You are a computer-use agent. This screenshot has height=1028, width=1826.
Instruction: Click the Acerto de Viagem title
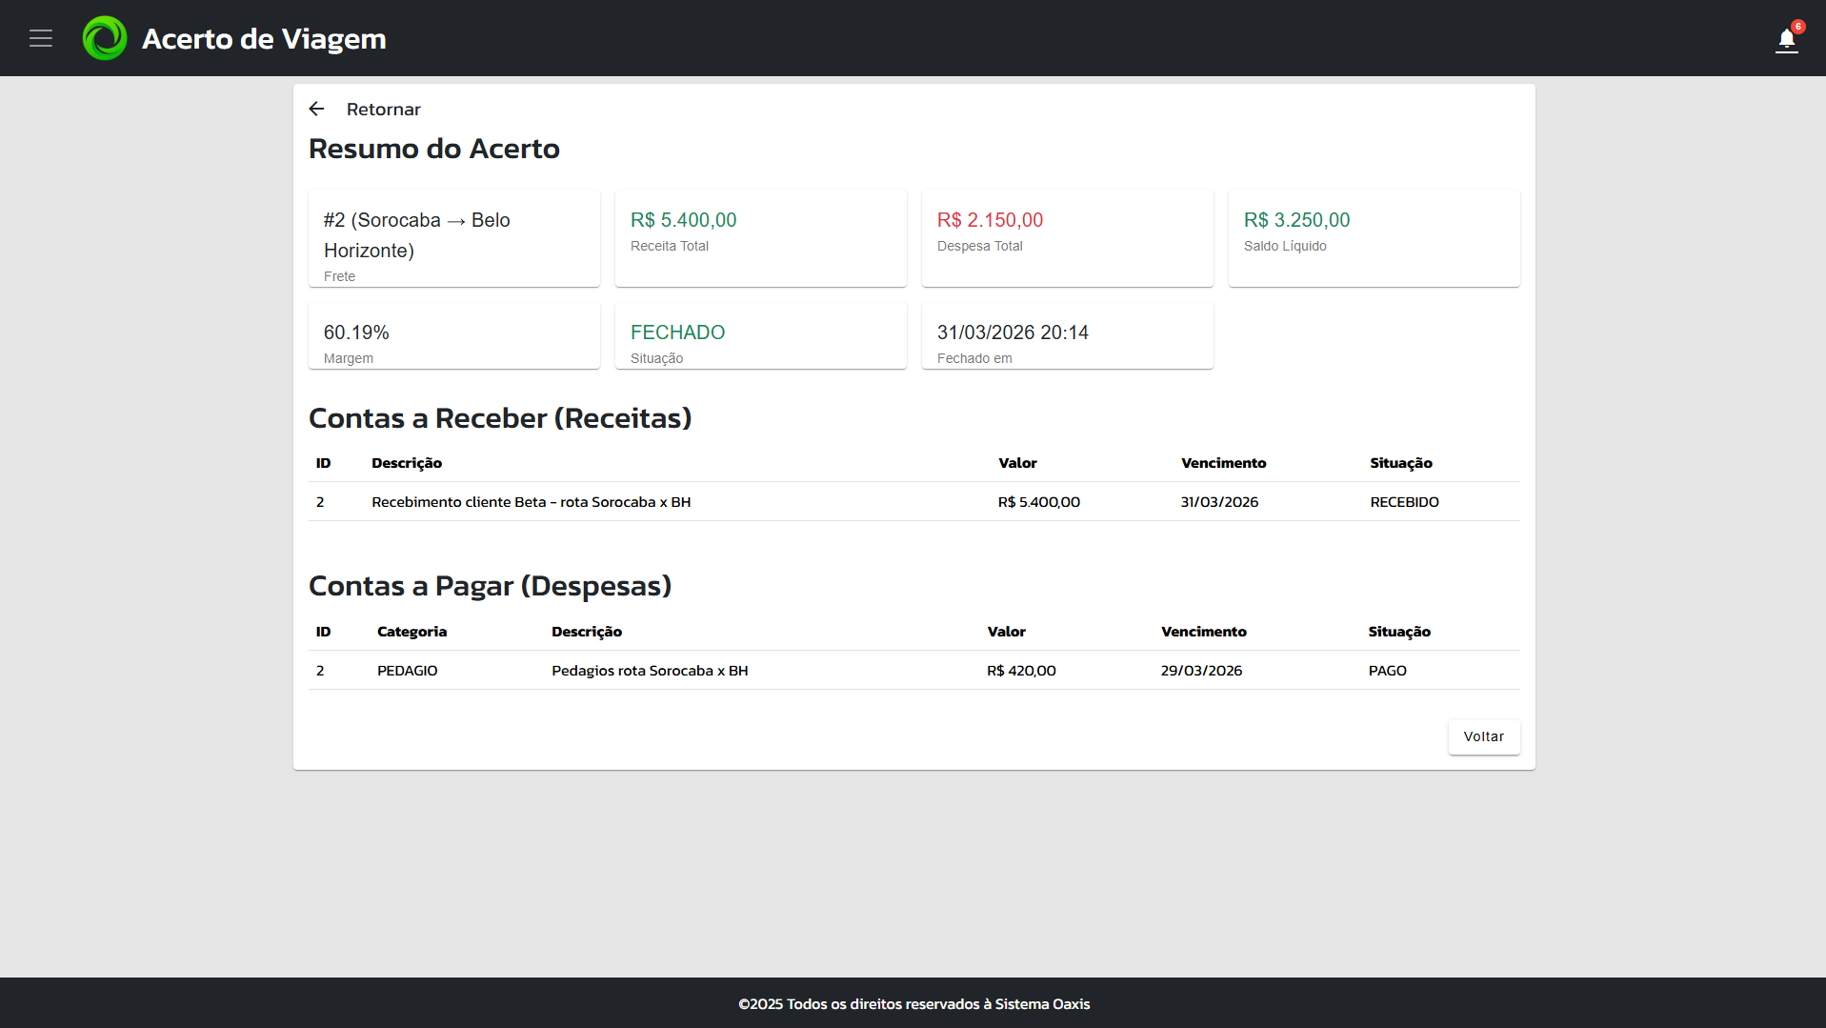coord(264,39)
